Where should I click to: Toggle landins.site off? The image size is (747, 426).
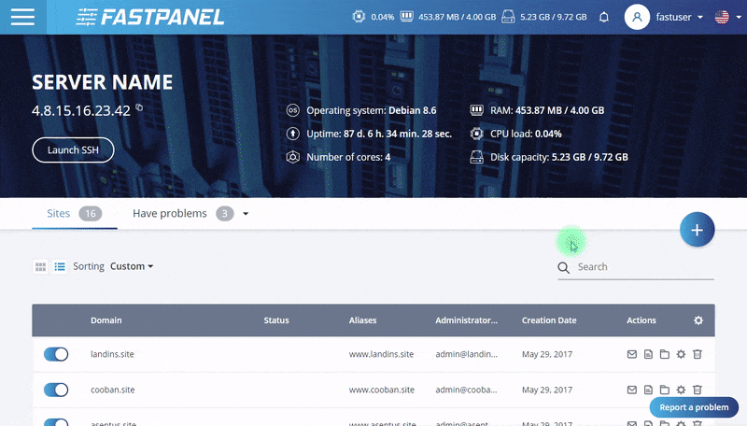coord(56,355)
